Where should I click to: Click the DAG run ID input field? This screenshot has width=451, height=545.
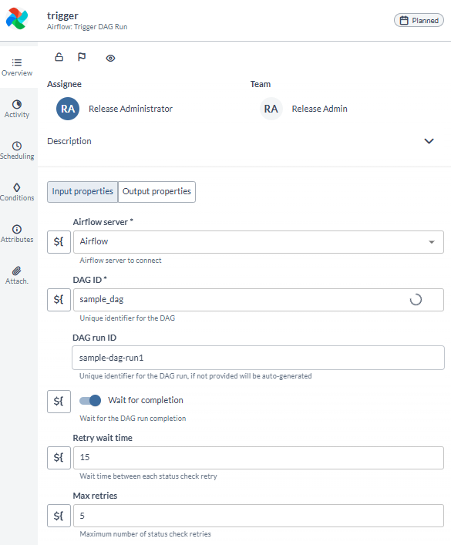coord(258,358)
